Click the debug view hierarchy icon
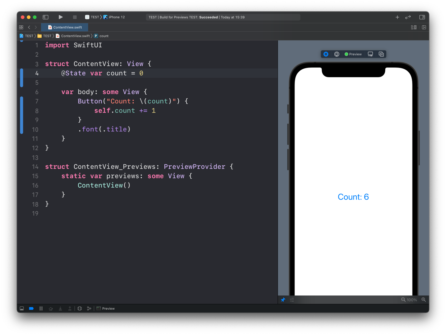The height and width of the screenshot is (335, 446). point(80,308)
